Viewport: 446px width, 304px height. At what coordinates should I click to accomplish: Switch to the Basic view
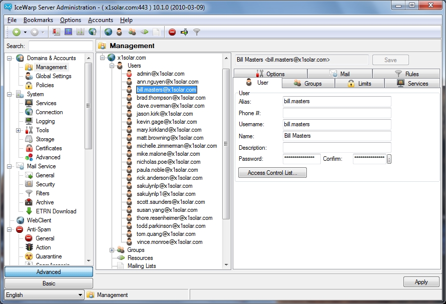(48, 283)
